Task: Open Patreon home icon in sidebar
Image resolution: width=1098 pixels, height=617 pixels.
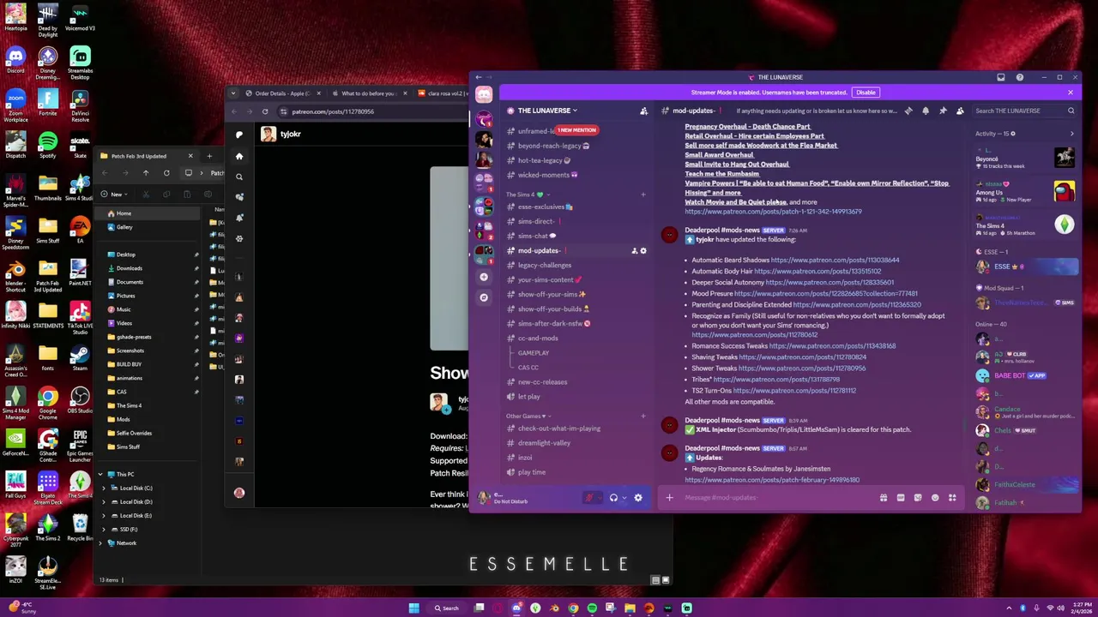Action: pyautogui.click(x=239, y=156)
